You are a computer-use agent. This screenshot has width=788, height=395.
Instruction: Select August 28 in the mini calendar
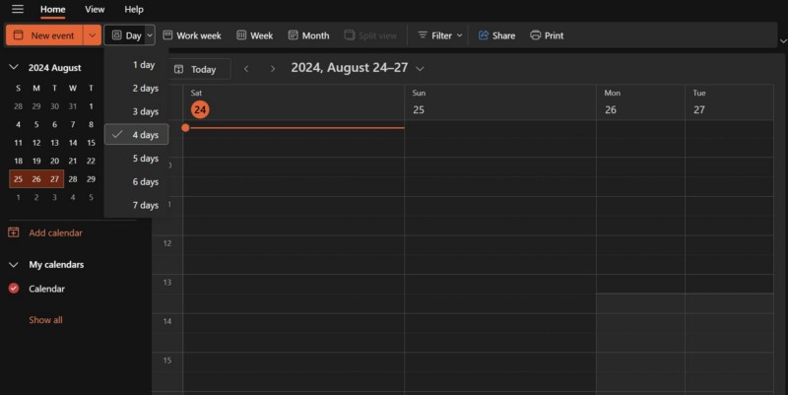click(73, 178)
